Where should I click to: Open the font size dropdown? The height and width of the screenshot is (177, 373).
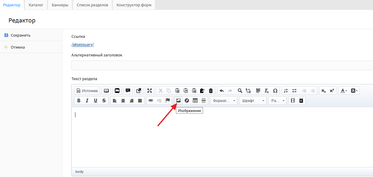[277, 100]
